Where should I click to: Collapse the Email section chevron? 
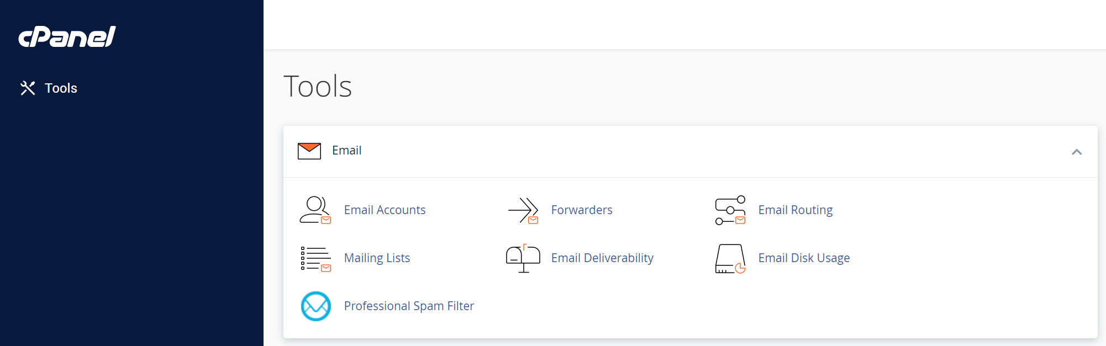(x=1077, y=152)
